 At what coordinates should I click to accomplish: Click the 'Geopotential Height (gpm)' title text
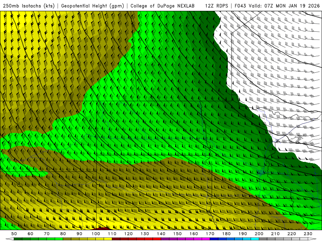click(x=93, y=6)
